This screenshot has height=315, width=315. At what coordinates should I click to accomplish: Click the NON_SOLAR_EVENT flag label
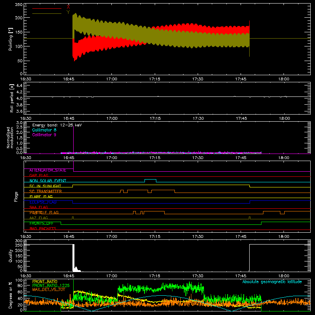click(48, 181)
